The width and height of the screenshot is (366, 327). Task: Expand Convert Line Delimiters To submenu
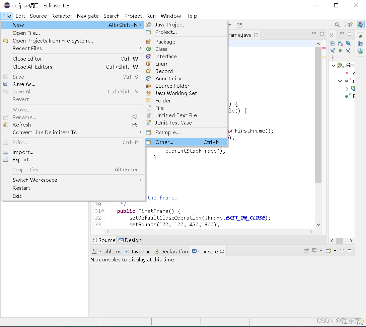click(140, 132)
